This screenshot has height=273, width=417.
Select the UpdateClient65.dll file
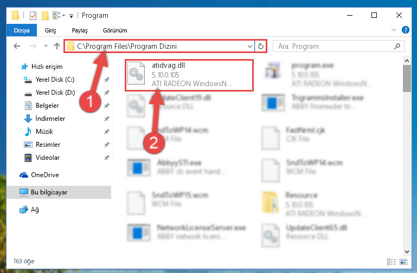point(305,235)
